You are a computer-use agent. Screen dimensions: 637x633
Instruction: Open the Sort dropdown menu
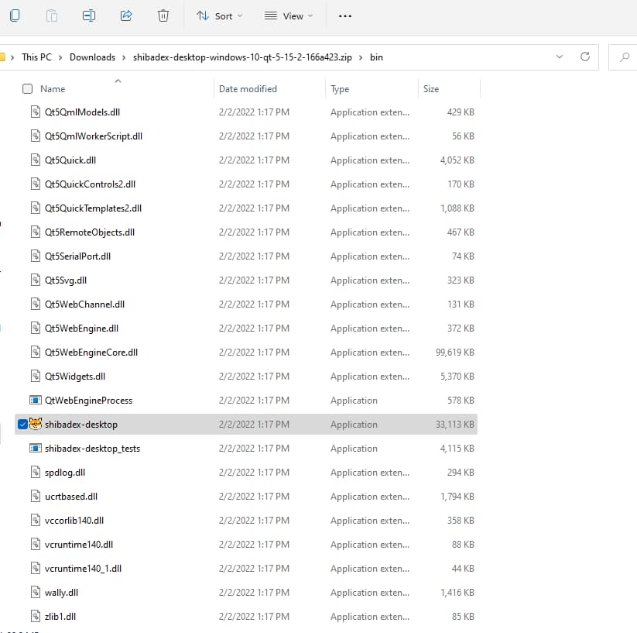click(x=219, y=15)
